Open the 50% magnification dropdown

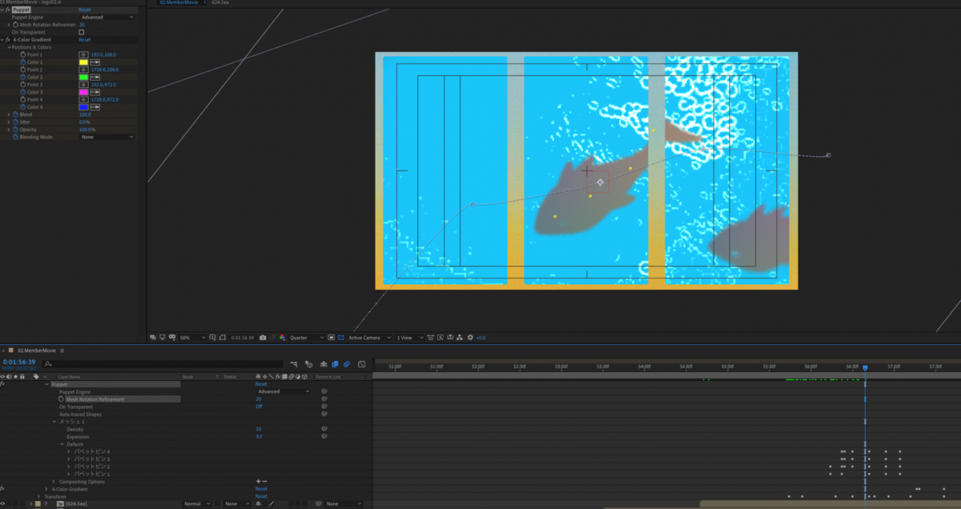click(191, 338)
